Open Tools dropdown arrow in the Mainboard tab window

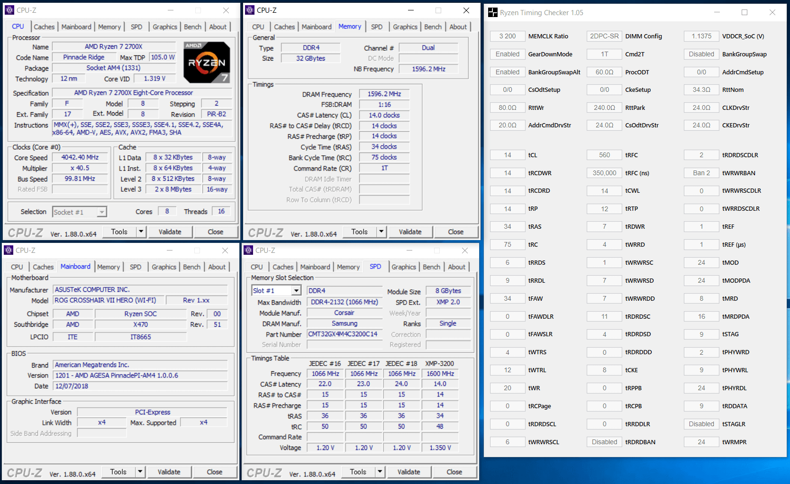pos(140,472)
